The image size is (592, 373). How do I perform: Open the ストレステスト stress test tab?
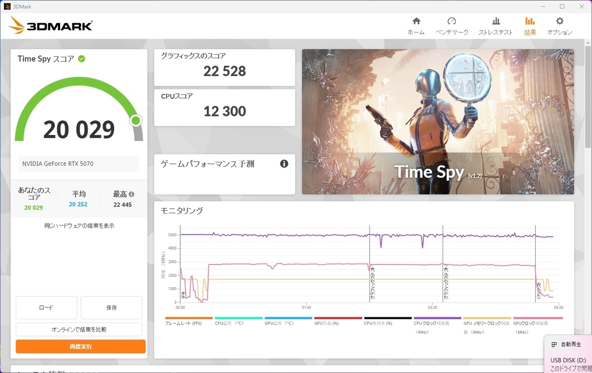click(x=496, y=26)
